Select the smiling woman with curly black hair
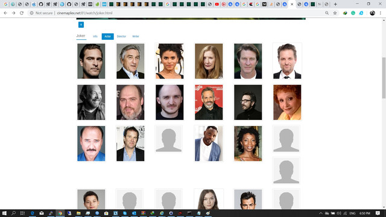 point(248,143)
